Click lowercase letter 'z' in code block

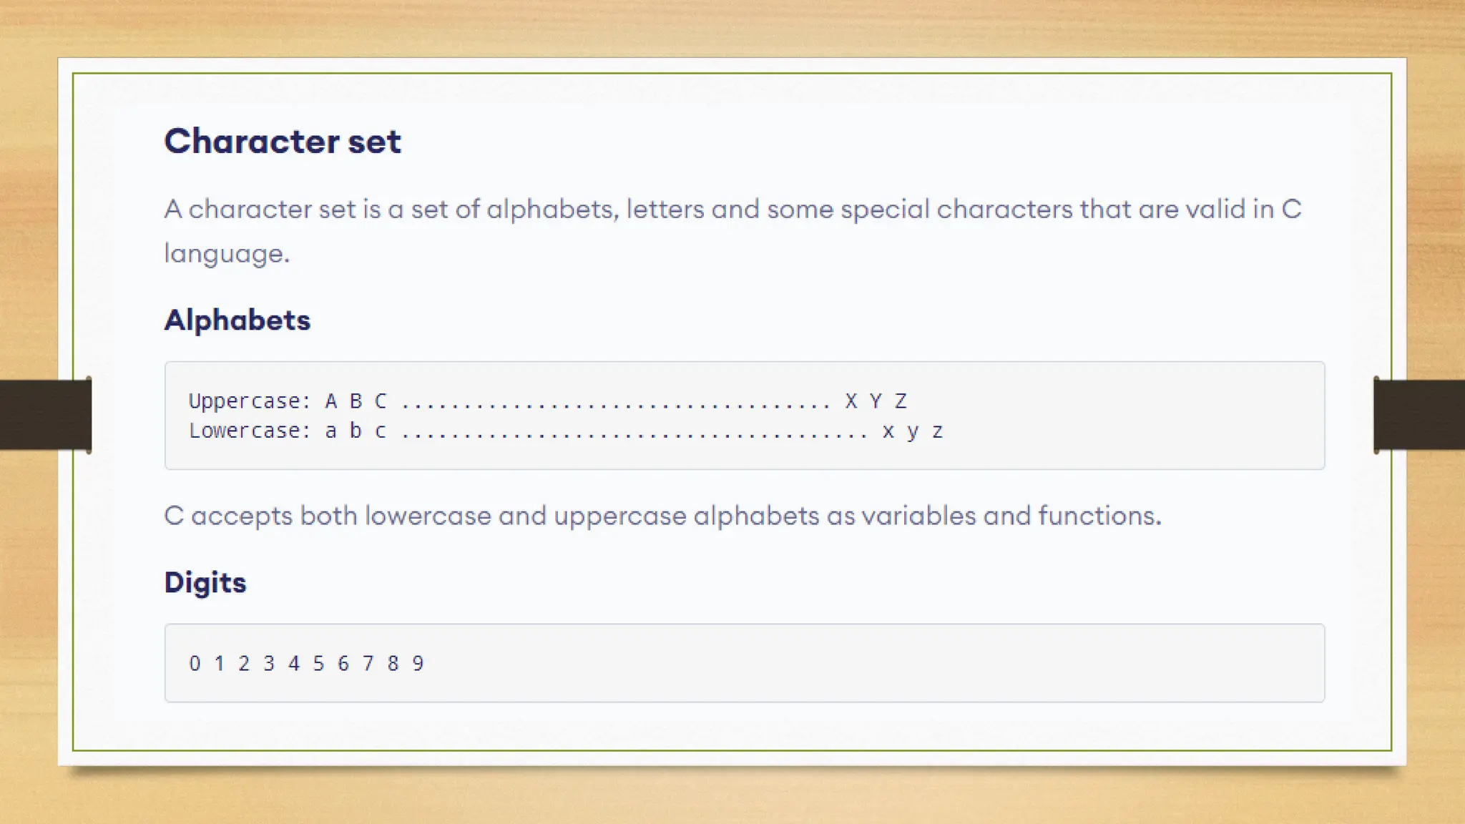(x=938, y=432)
